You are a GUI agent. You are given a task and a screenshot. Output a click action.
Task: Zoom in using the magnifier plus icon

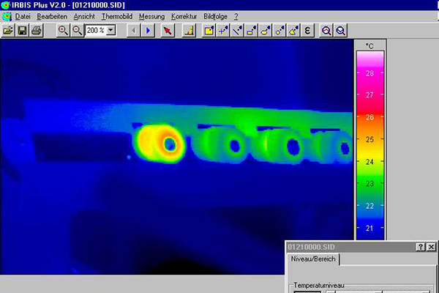[63, 31]
